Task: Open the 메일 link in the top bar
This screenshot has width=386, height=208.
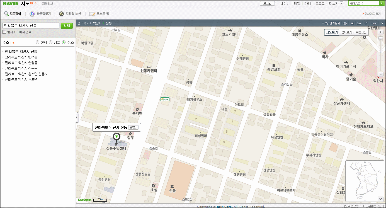Action: 297,4
